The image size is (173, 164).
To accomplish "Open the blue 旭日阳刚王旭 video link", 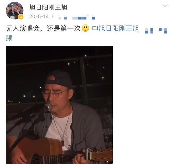I will 118,28.
